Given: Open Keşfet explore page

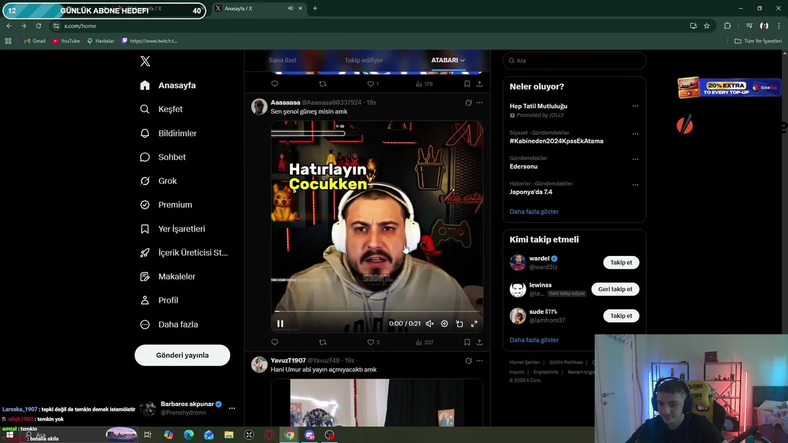Looking at the screenshot, I should click(x=161, y=109).
